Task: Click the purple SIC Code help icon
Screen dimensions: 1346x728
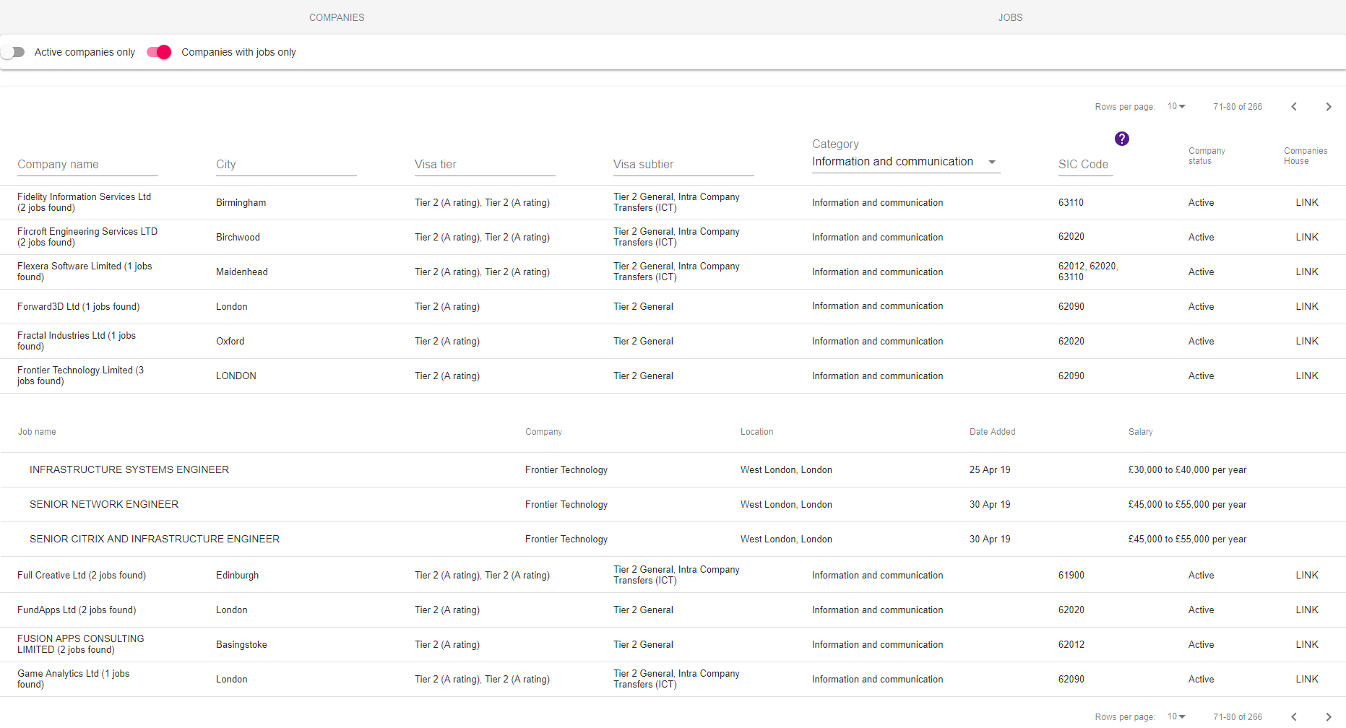Action: point(1121,139)
